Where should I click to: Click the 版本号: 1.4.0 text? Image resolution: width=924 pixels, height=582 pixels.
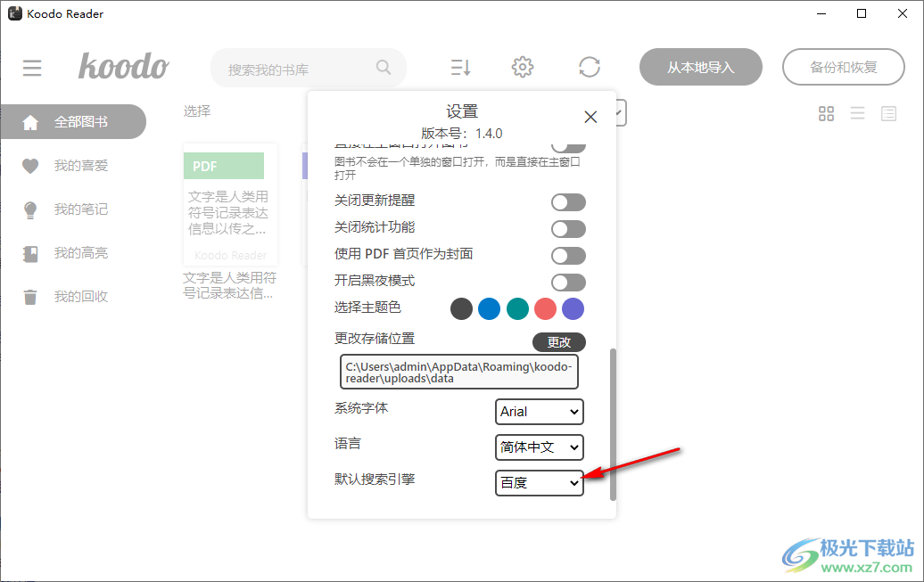pos(462,134)
